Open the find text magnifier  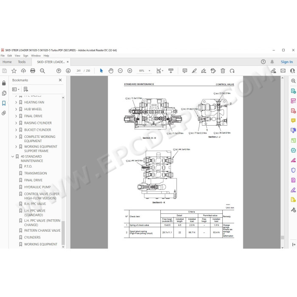coord(42,71)
